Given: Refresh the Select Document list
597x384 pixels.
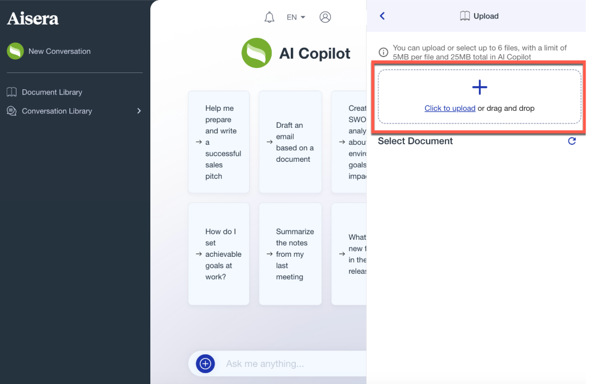Looking at the screenshot, I should pyautogui.click(x=572, y=141).
